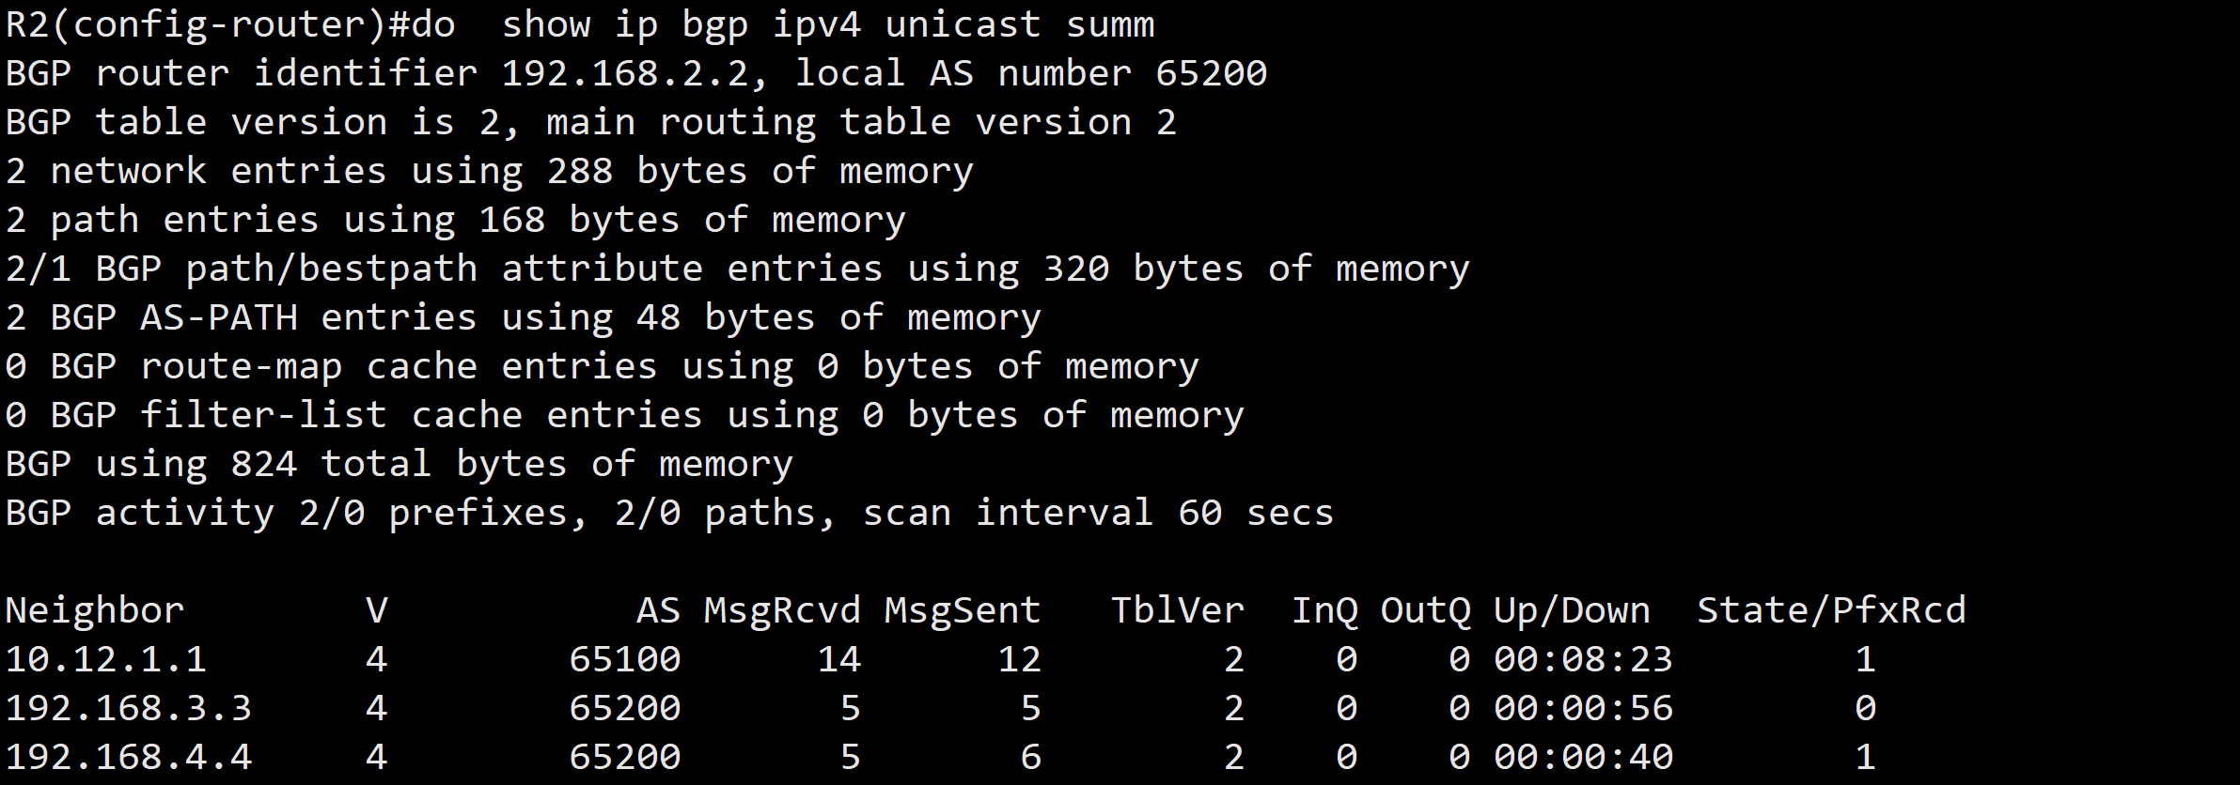Click the AS number 65100
Image resolution: width=2240 pixels, height=785 pixels.
[625, 659]
